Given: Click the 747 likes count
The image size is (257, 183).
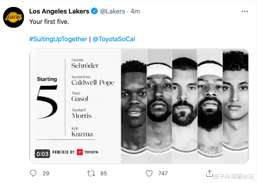Looking at the screenshot, I should click(163, 173).
